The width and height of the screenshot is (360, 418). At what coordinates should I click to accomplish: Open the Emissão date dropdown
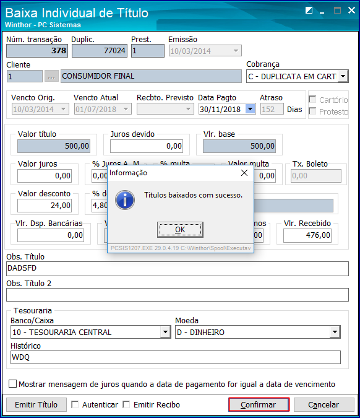pos(236,51)
